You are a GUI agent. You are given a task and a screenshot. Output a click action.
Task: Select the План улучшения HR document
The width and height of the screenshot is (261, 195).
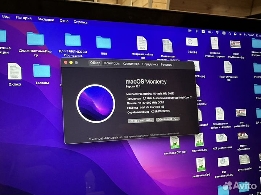pos(228,67)
